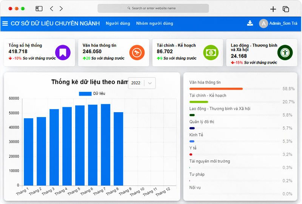Click the Tháng 8 bar in chart

coord(119,149)
